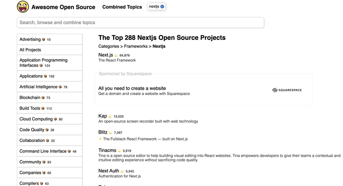Click package icon beside Collaboration

(x=47, y=140)
